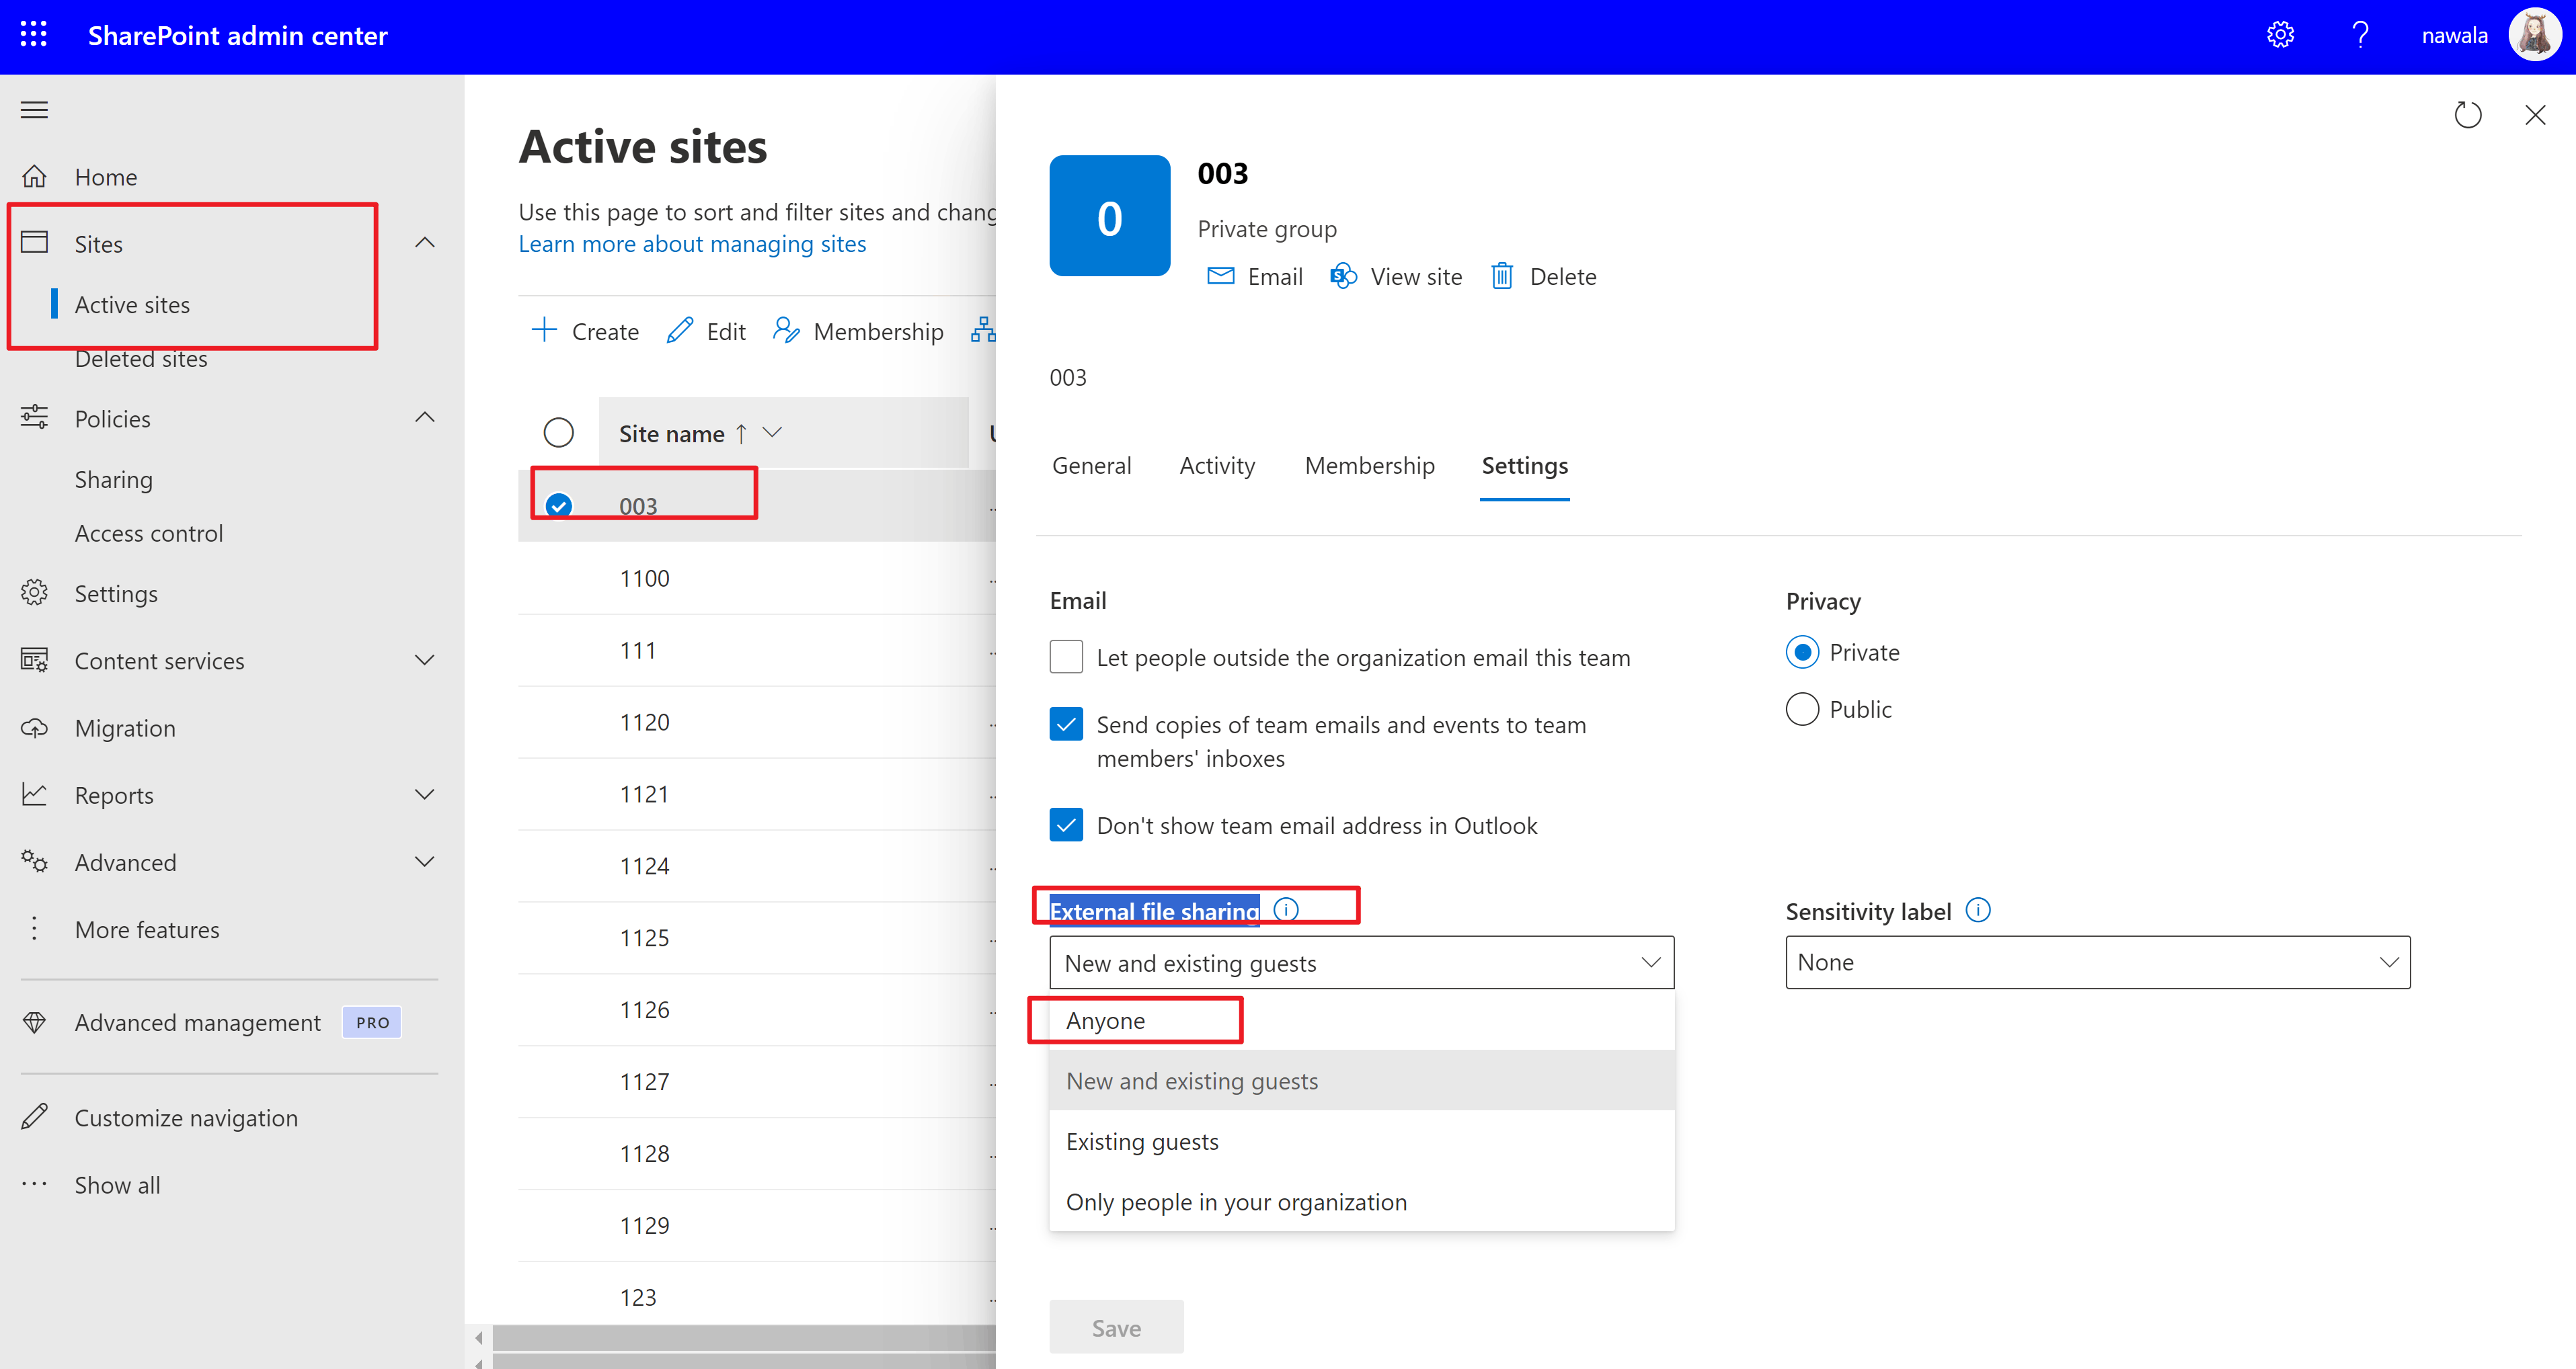Click "Learn more about managing sites" link
Image resolution: width=2576 pixels, height=1369 pixels.
(x=692, y=243)
